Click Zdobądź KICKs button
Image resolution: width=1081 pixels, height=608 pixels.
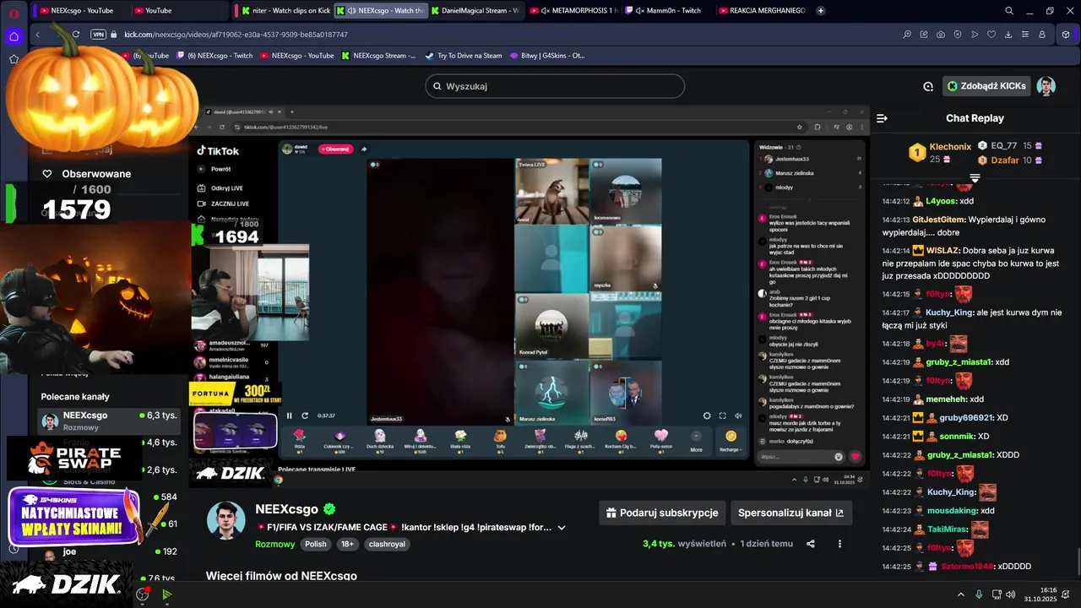coord(986,86)
